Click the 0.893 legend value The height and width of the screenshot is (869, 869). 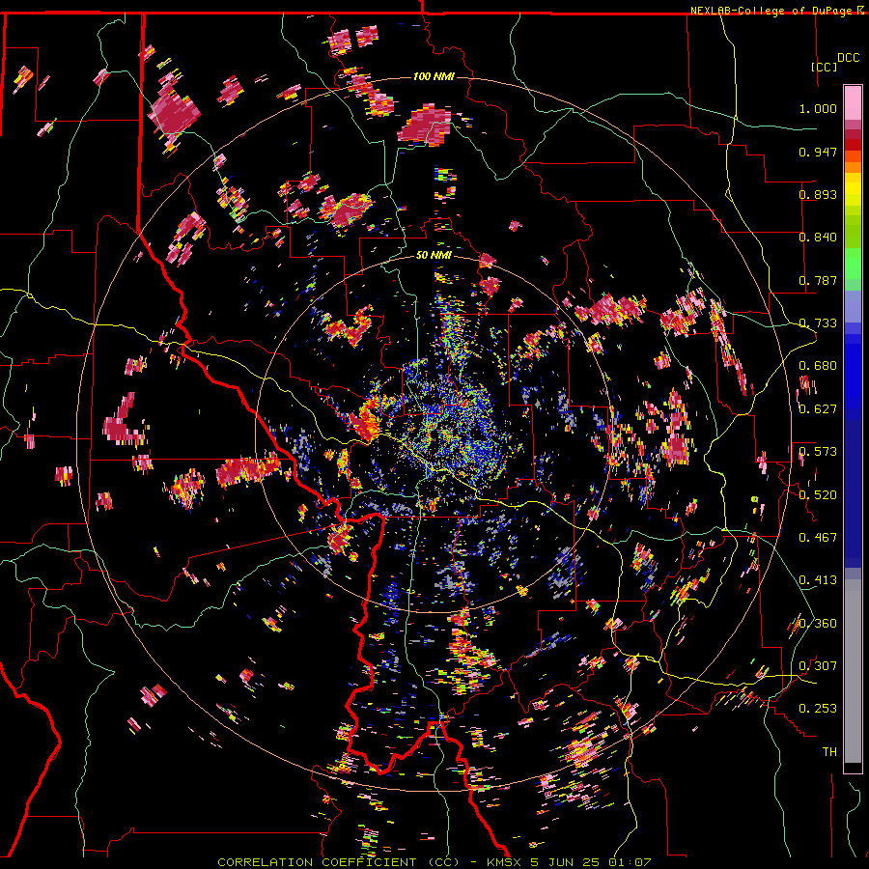(818, 194)
